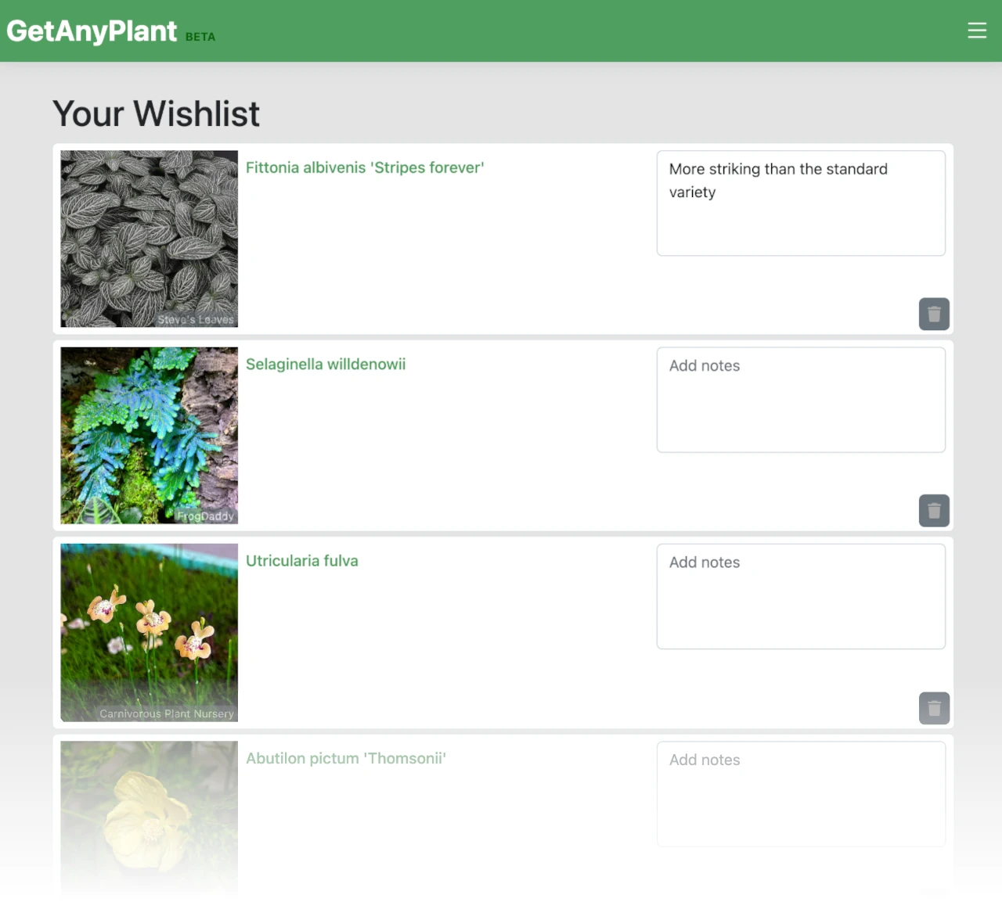Viewport: 1002px width, 920px height.
Task: Click the Steve's Leaves image credit
Action: (196, 319)
